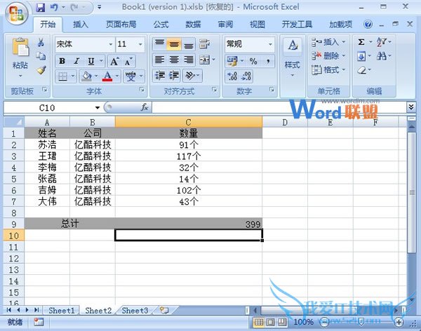Decrease decimal places

[x=246, y=76]
